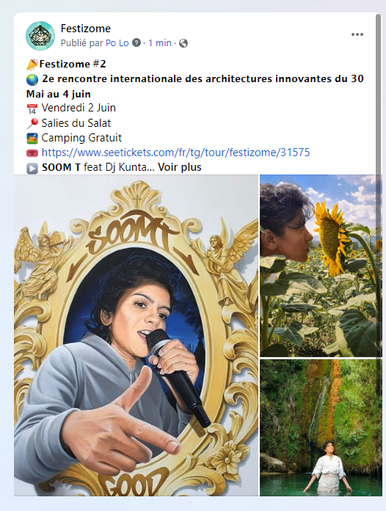Click the Festizome page profile picture
Viewport: 386px width, 511px height.
(x=40, y=36)
